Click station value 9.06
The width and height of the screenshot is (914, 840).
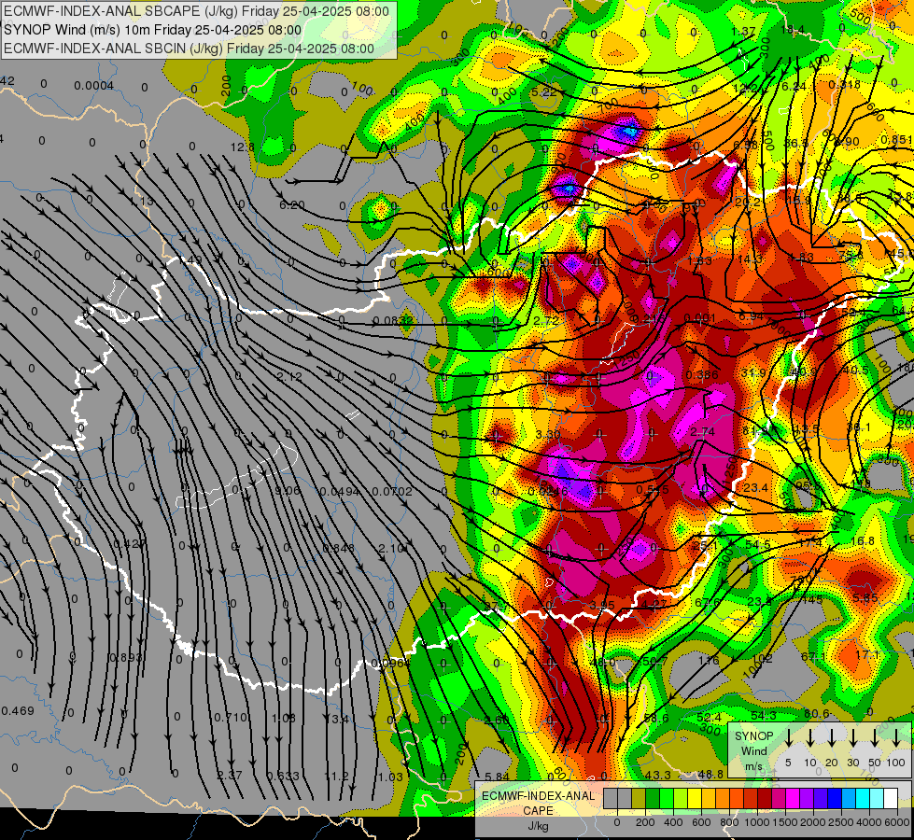tap(288, 491)
